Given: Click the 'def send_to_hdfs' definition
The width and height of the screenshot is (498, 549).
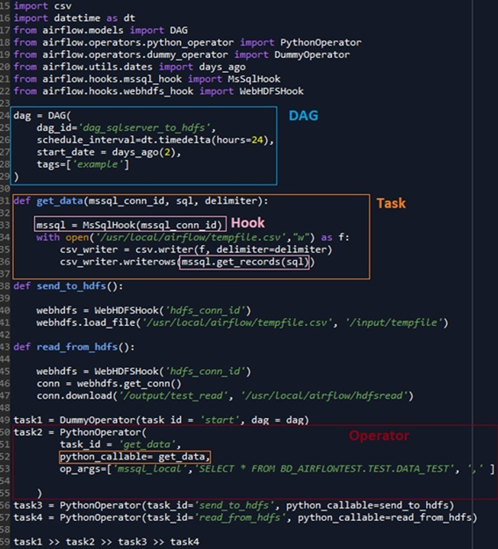Looking at the screenshot, I should (69, 286).
